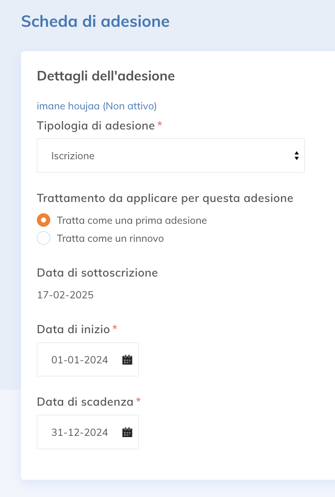Click the 'Tratta come un rinnovo' option label text

[110, 238]
